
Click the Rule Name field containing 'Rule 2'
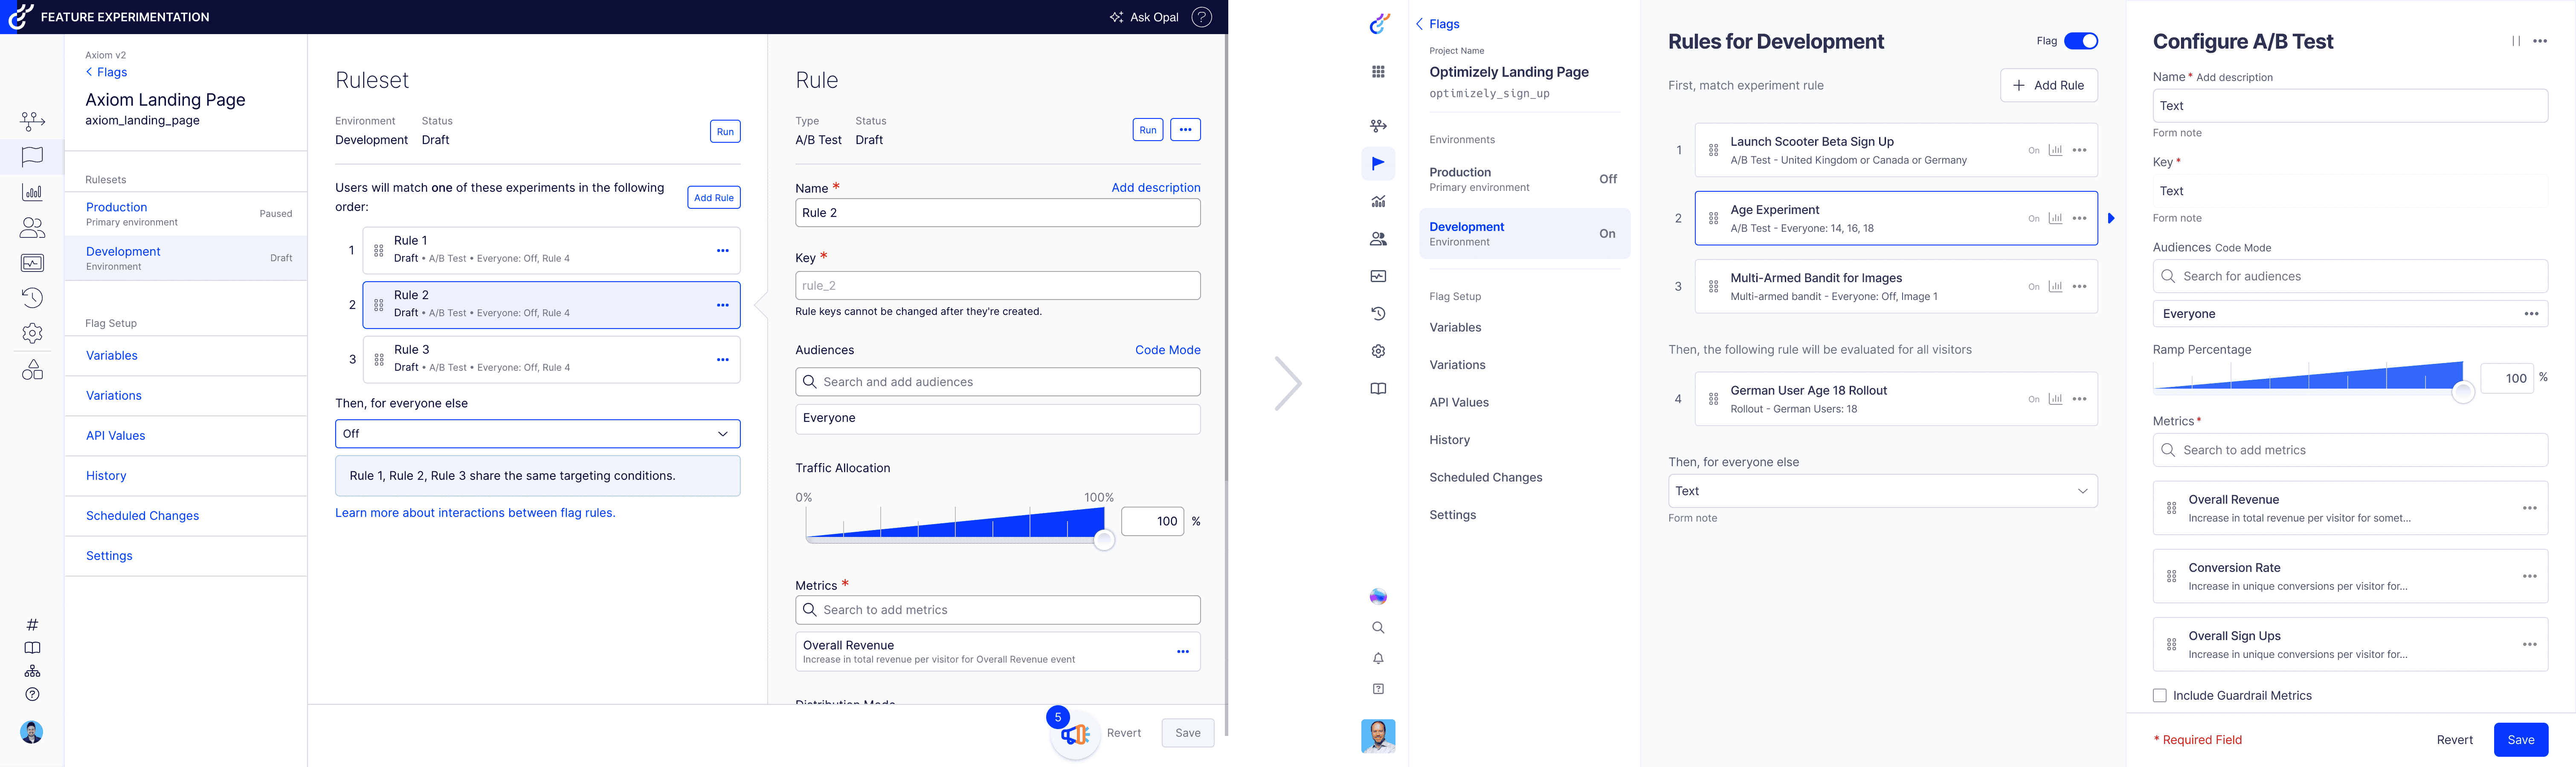998,213
